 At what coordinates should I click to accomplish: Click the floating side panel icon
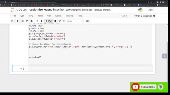[x=164, y=56]
